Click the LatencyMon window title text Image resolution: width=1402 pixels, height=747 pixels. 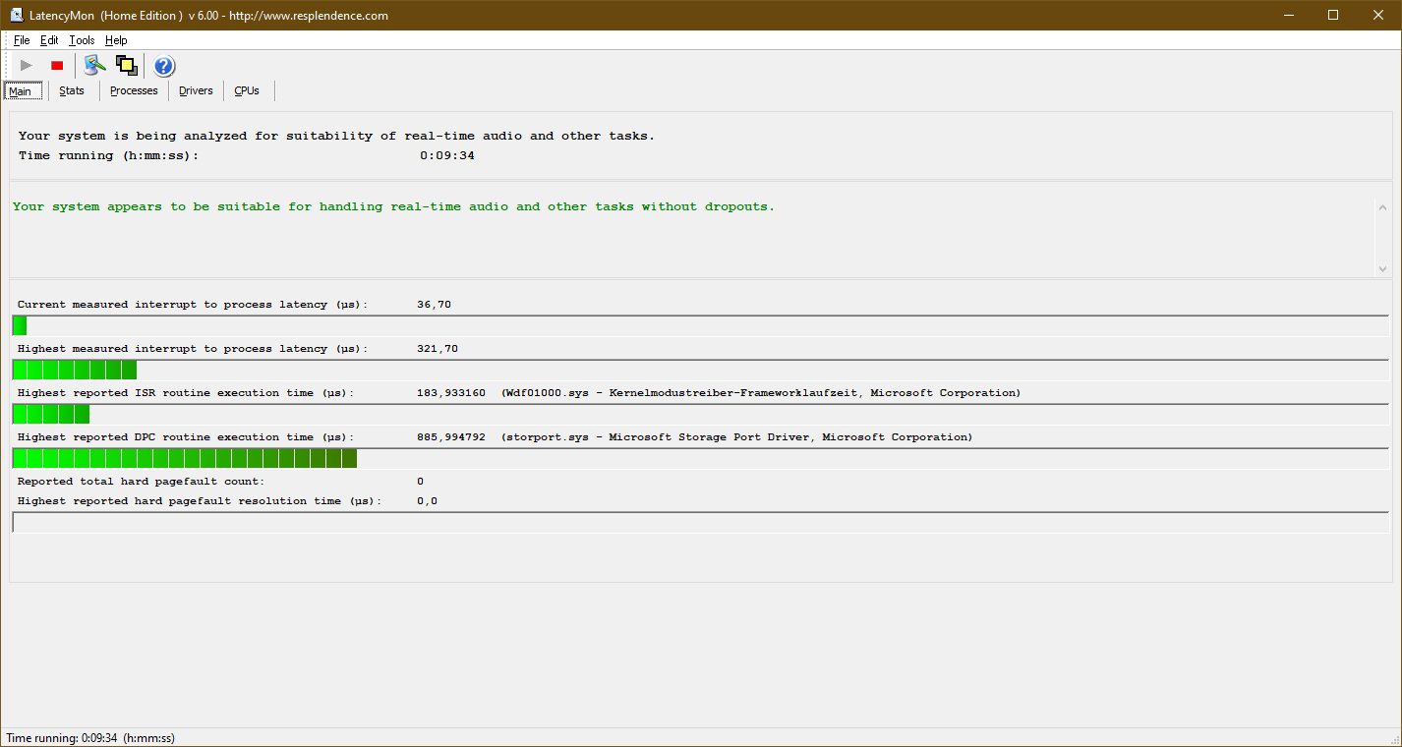tap(210, 16)
